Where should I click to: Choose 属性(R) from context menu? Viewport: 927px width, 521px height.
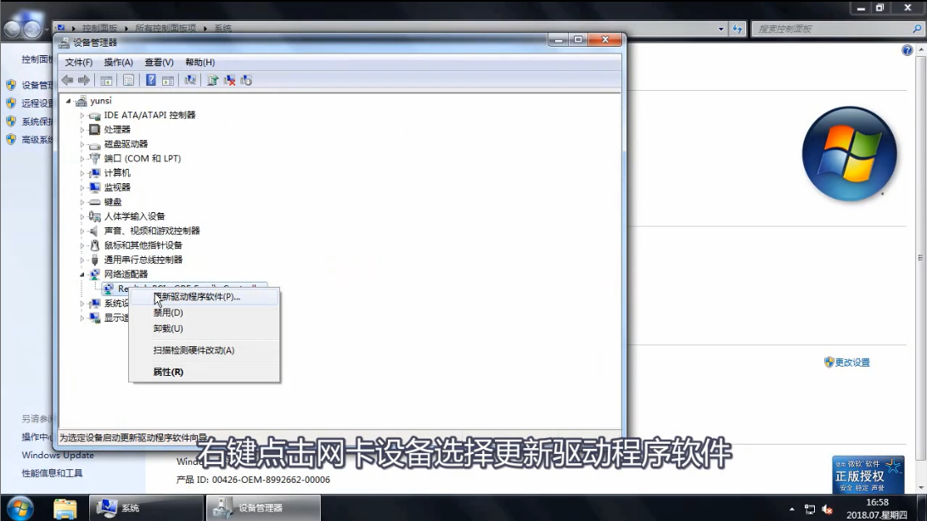pyautogui.click(x=204, y=373)
